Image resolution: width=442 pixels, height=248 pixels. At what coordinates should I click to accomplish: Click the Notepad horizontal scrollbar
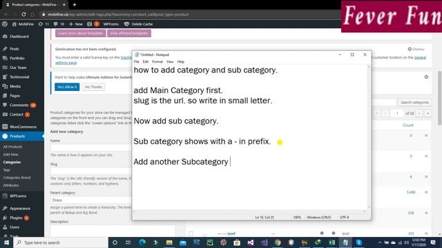pyautogui.click(x=249, y=211)
